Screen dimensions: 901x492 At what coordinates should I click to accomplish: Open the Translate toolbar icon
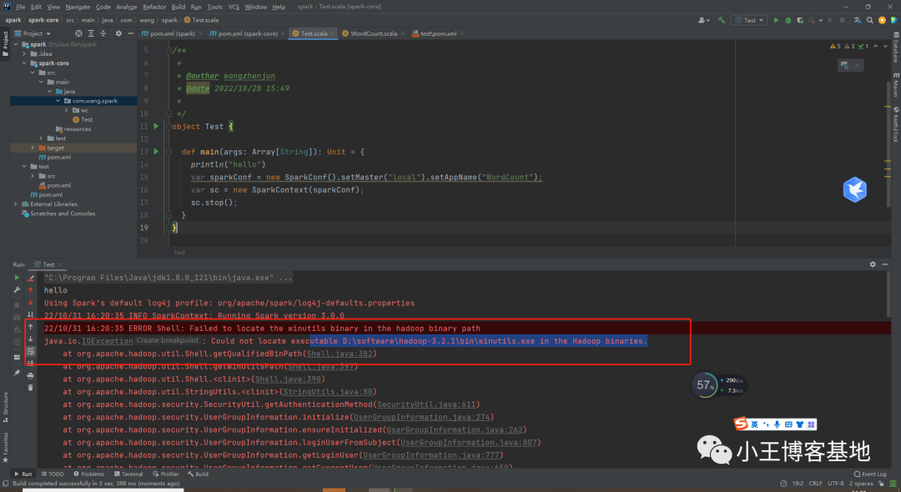click(858, 20)
